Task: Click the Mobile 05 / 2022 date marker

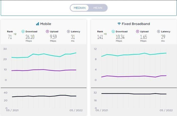Action: [76, 110]
